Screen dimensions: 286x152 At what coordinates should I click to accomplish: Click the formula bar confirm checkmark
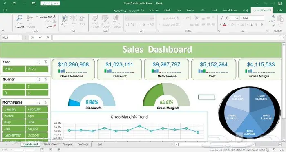[40, 37]
